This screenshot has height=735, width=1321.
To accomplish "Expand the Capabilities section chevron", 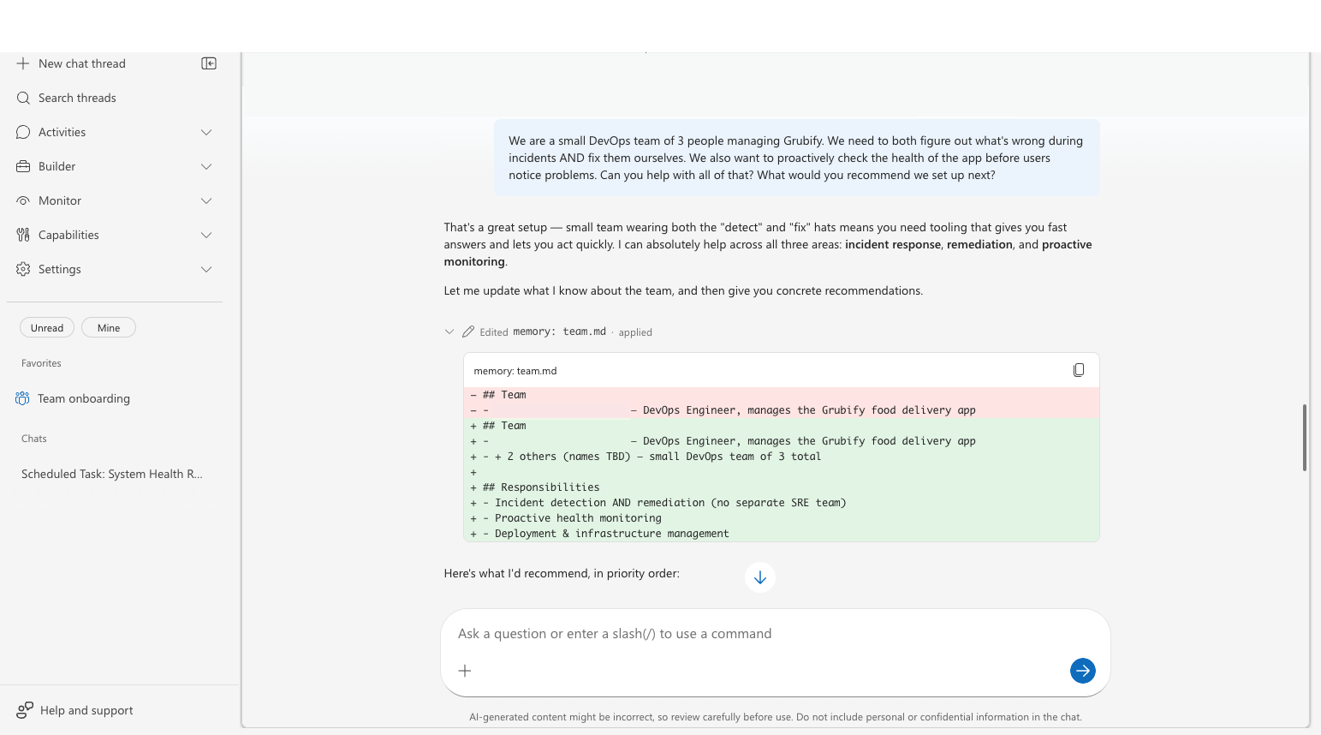I will pyautogui.click(x=206, y=235).
